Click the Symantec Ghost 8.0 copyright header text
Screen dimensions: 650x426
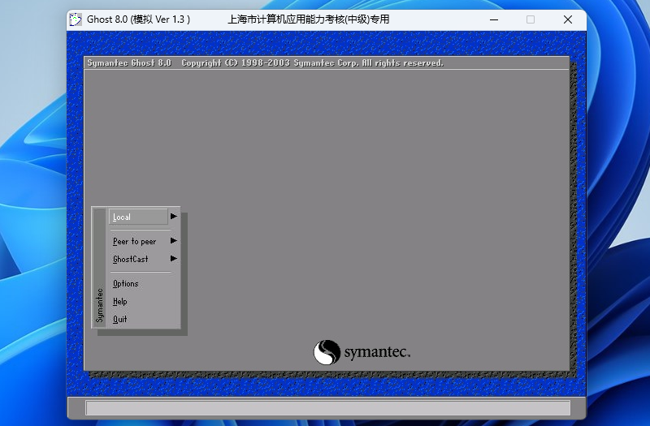click(x=266, y=63)
